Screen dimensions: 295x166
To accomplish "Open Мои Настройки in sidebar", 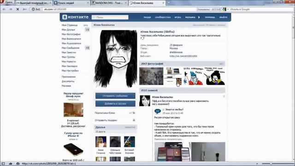I will [x=70, y=71].
